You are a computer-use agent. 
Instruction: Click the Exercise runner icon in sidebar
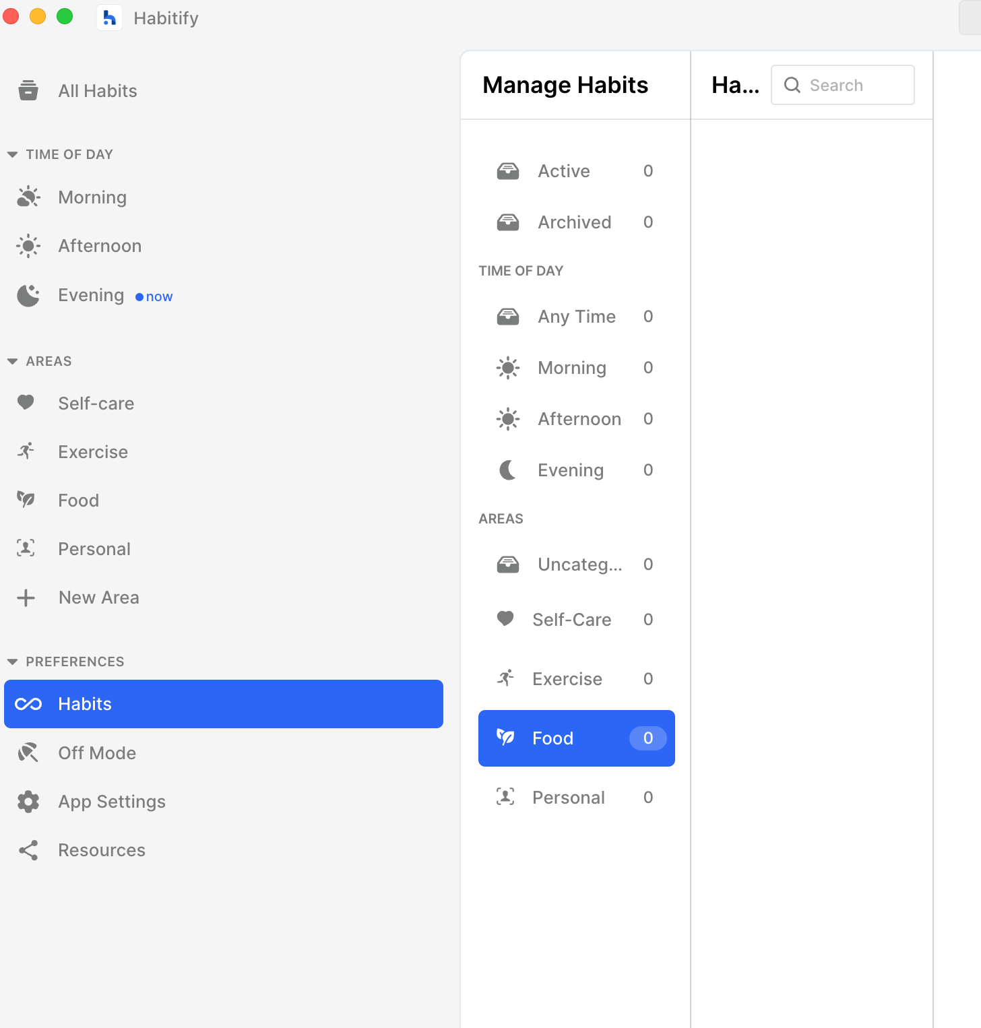point(26,451)
